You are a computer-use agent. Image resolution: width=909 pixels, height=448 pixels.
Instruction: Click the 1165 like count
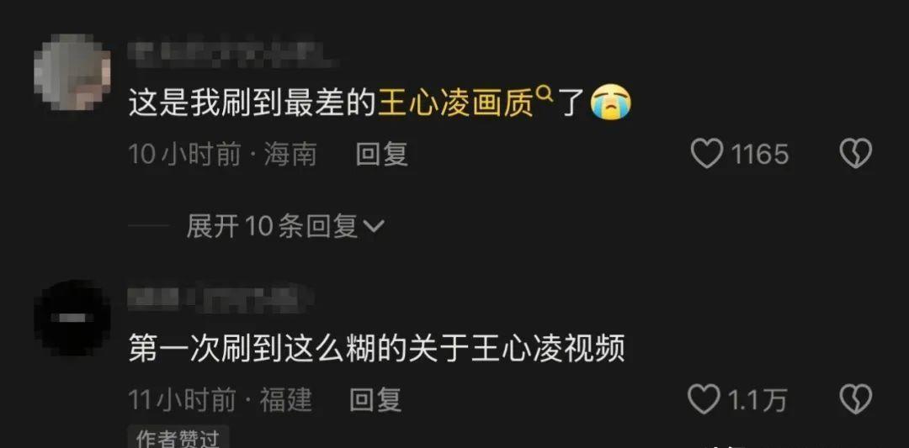point(759,155)
